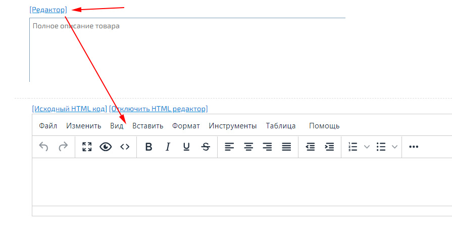452x233 pixels.
Task: Apply Strikethrough formatting
Action: point(206,147)
